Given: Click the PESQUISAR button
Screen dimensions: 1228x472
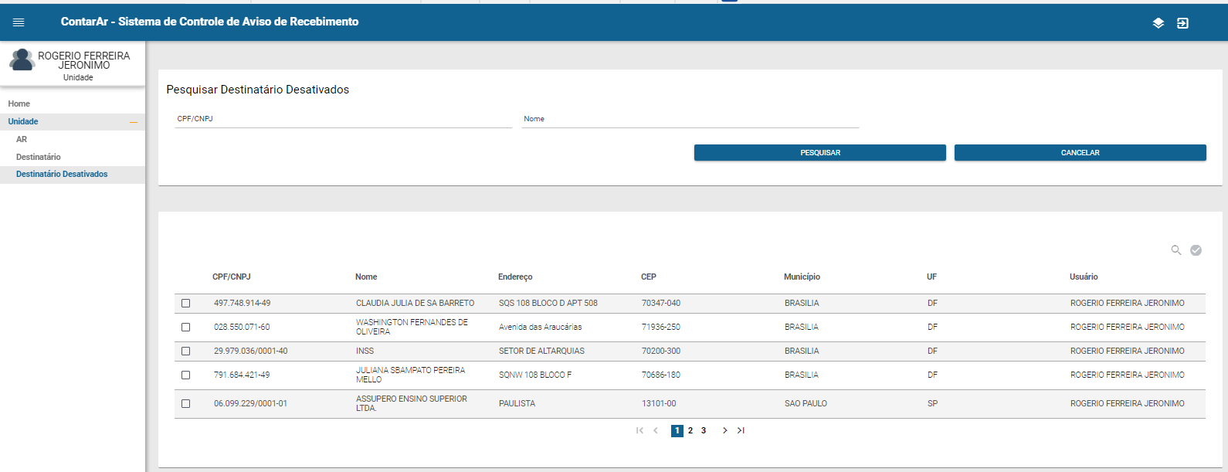Looking at the screenshot, I should point(820,153).
